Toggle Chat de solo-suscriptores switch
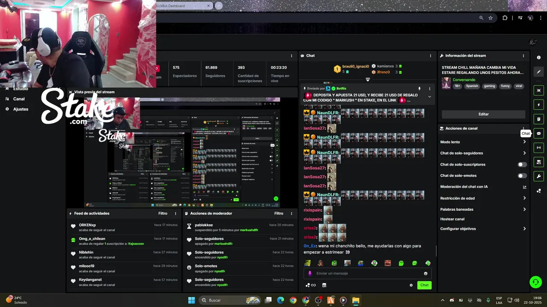This screenshot has height=307, width=547. (x=522, y=165)
